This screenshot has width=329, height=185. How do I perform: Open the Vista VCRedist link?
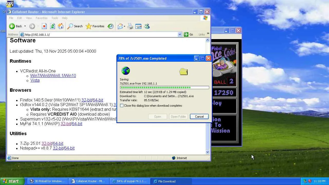(35, 80)
